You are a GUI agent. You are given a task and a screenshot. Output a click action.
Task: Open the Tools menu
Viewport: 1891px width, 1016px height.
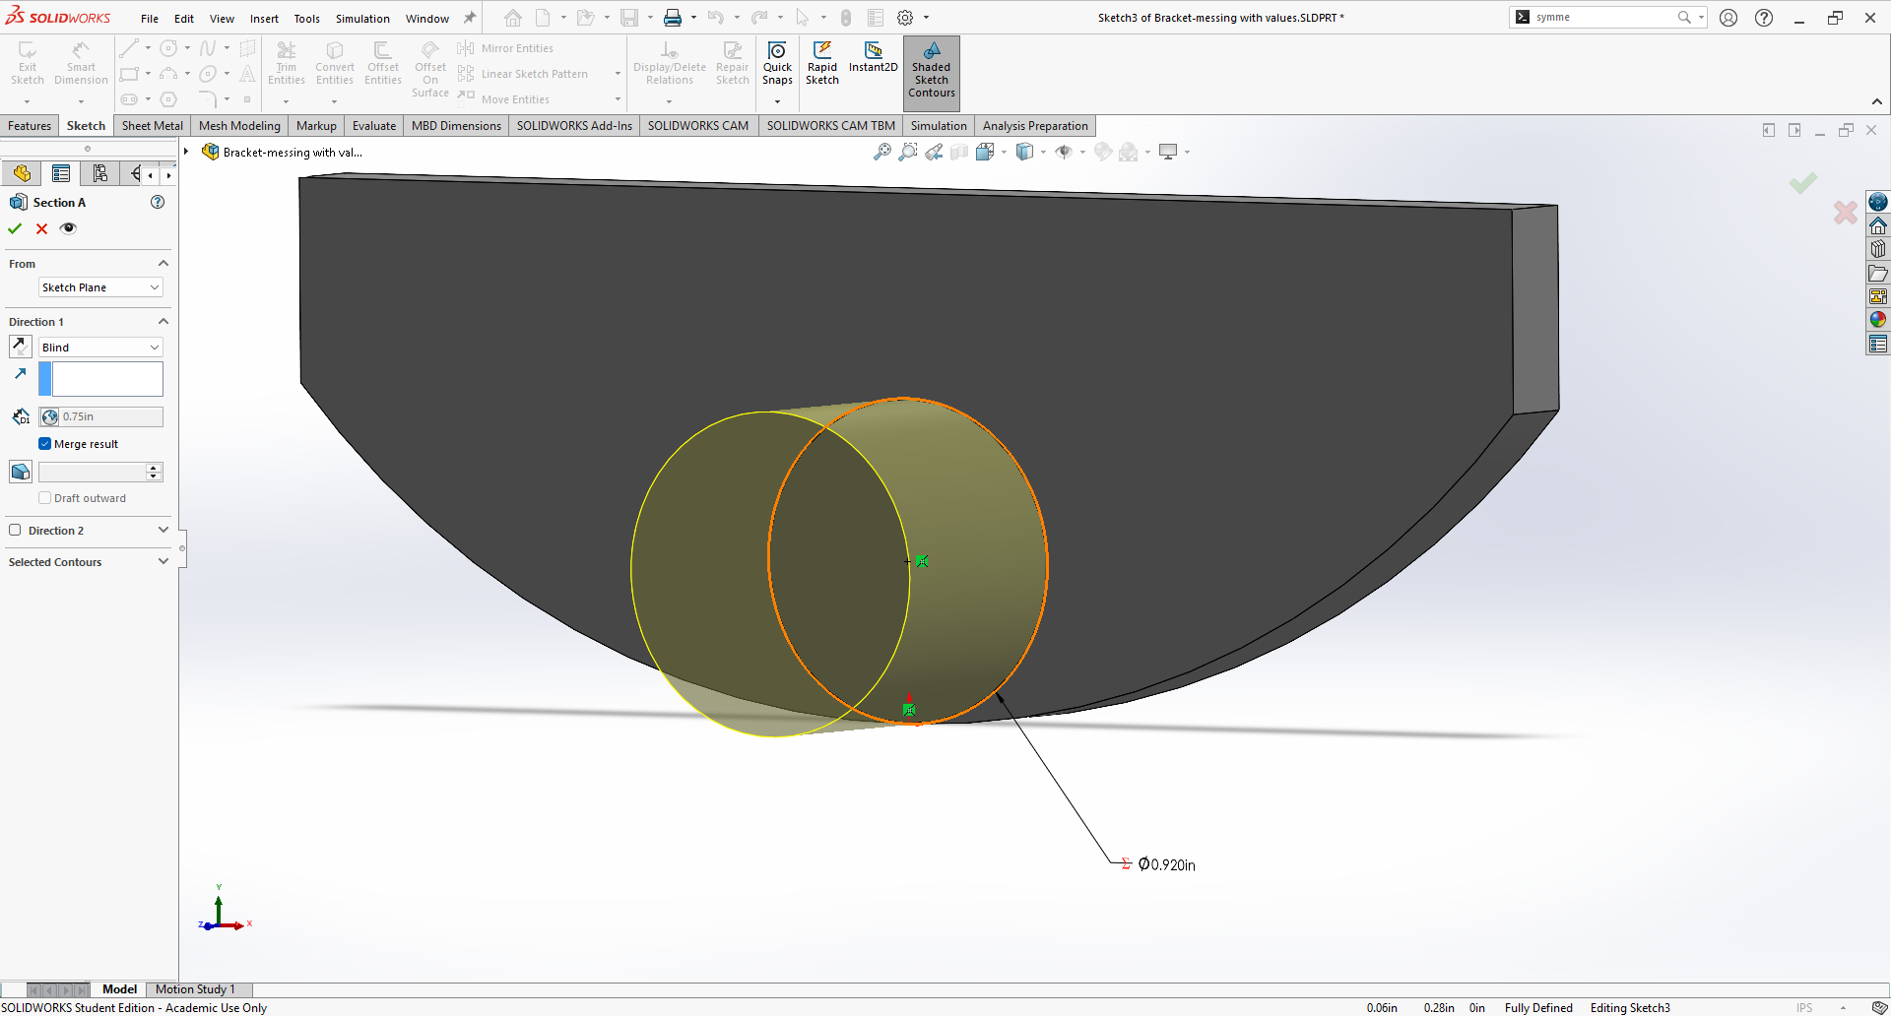(x=307, y=19)
